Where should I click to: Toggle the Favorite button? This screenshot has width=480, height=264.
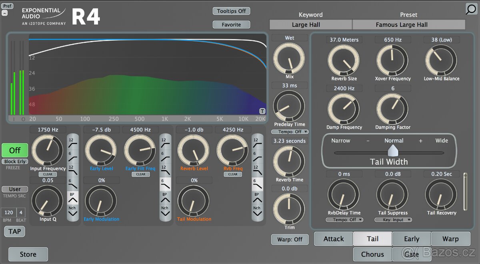click(x=231, y=24)
